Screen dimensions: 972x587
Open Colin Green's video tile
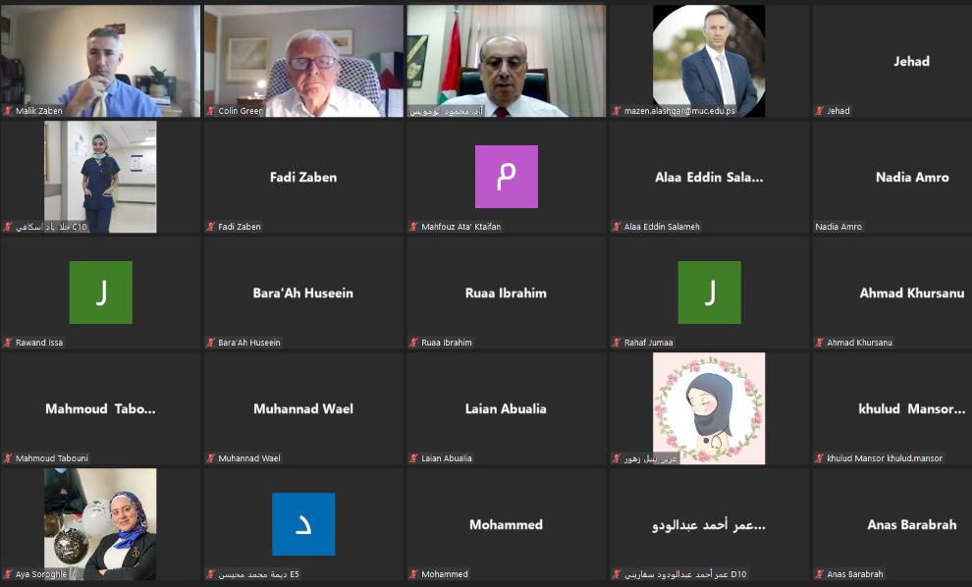pyautogui.click(x=303, y=61)
